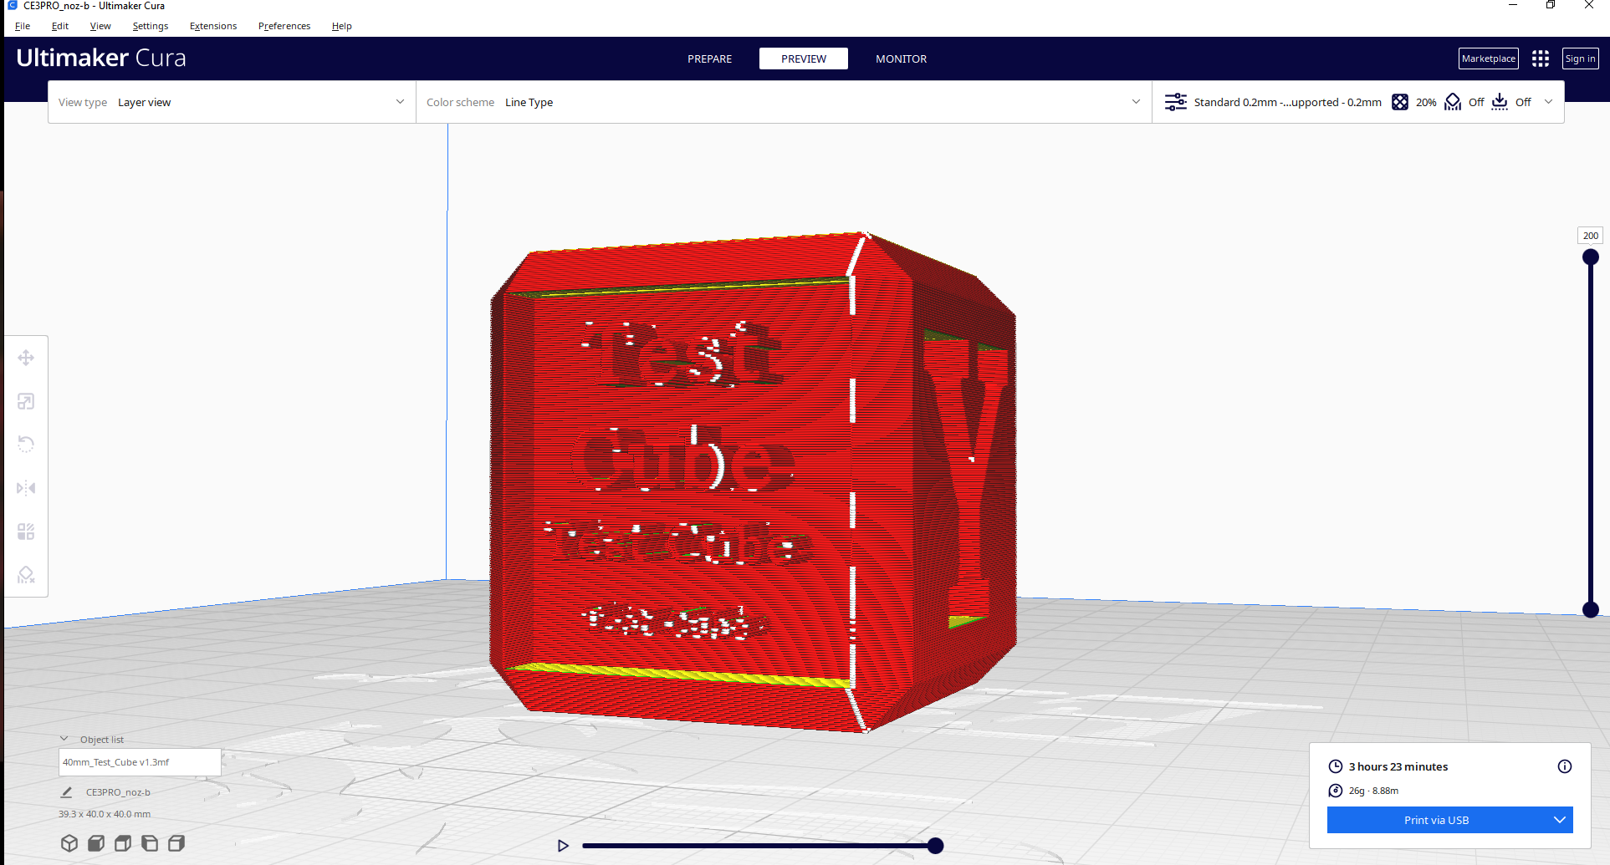
Task: Switch to front view preset
Action: pos(95,842)
